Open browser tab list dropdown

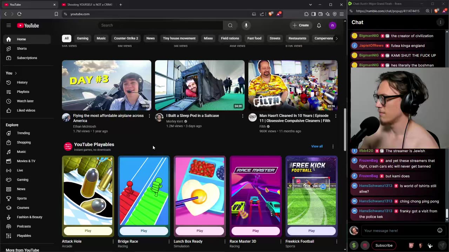pos(310,5)
